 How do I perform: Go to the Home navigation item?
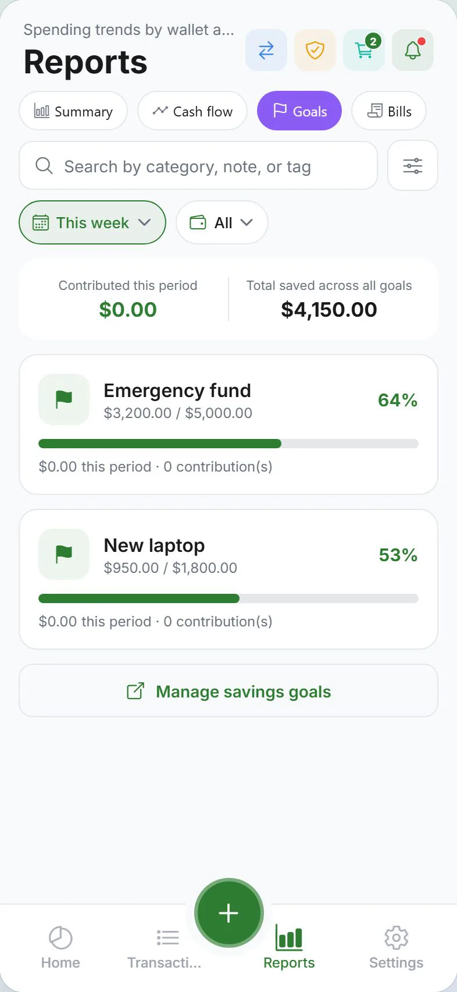(x=60, y=947)
